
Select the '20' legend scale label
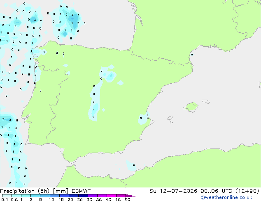[70, 199]
